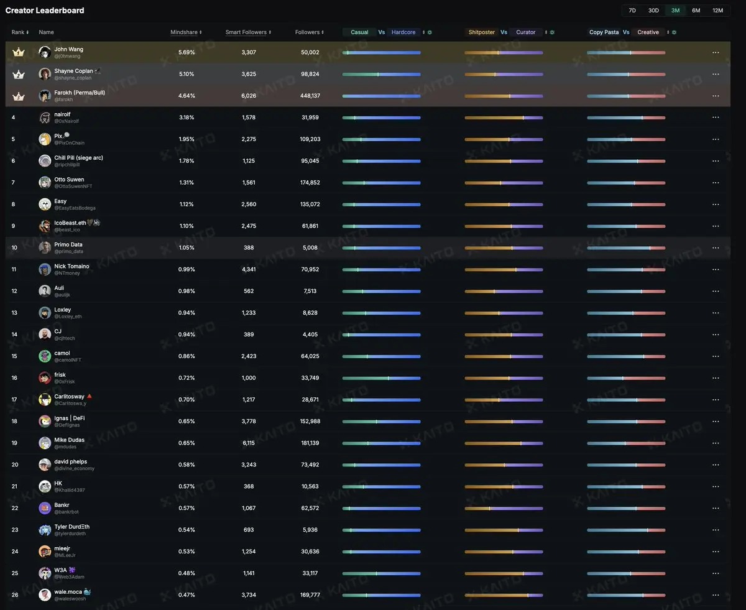Viewport: 746px width, 610px height.
Task: Select the Curator side label
Action: pyautogui.click(x=526, y=32)
